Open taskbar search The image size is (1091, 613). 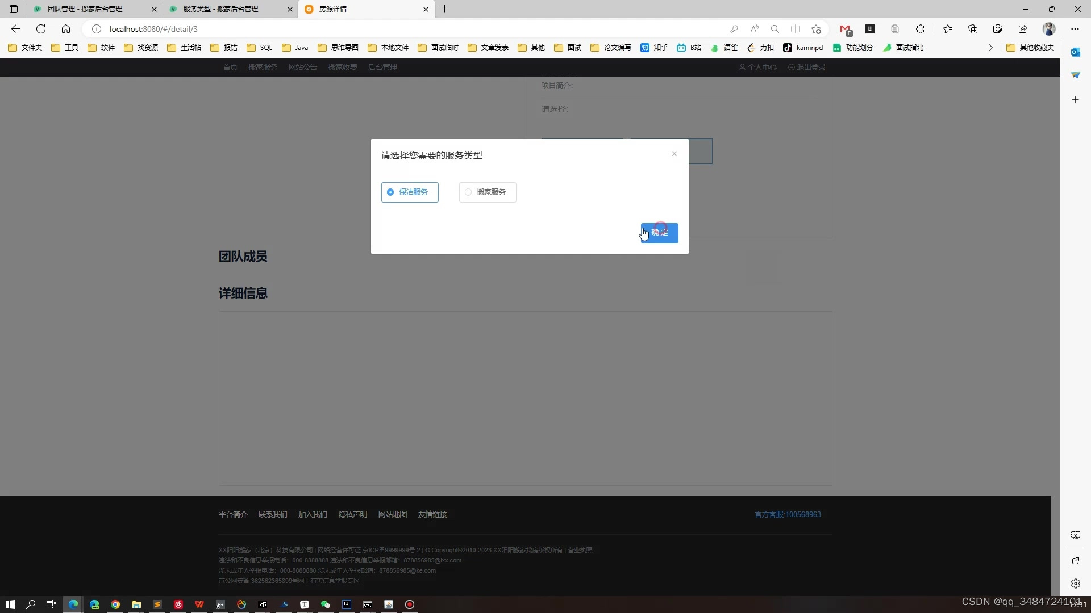[31, 604]
